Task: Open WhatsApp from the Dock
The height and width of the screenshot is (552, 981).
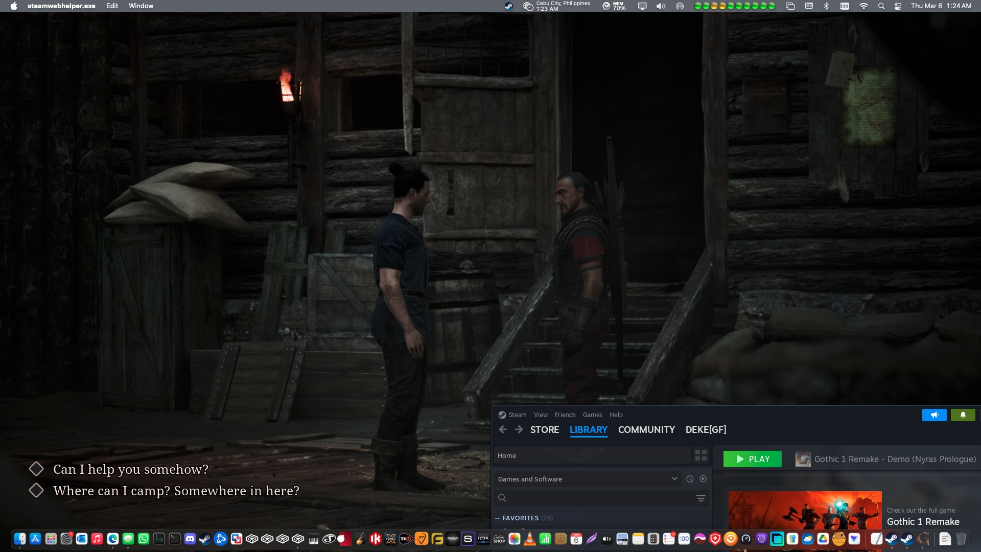Action: [144, 539]
